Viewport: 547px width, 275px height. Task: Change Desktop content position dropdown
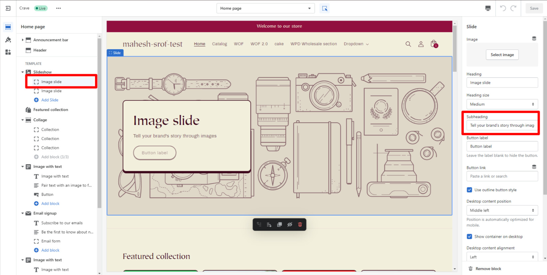pos(502,210)
